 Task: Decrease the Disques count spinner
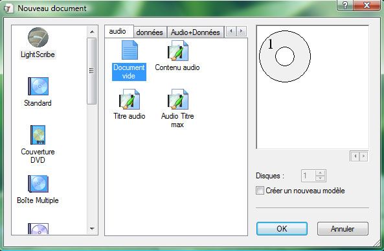[321, 178]
